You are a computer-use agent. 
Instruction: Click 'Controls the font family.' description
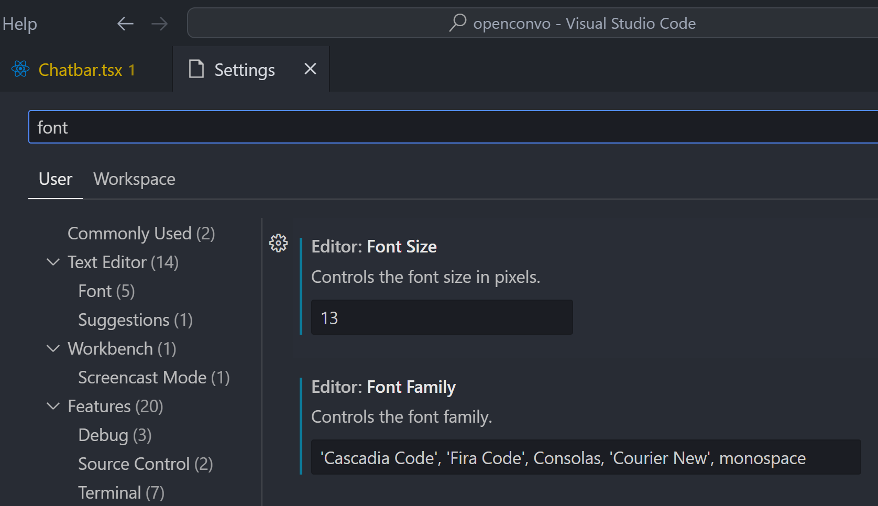(x=402, y=417)
